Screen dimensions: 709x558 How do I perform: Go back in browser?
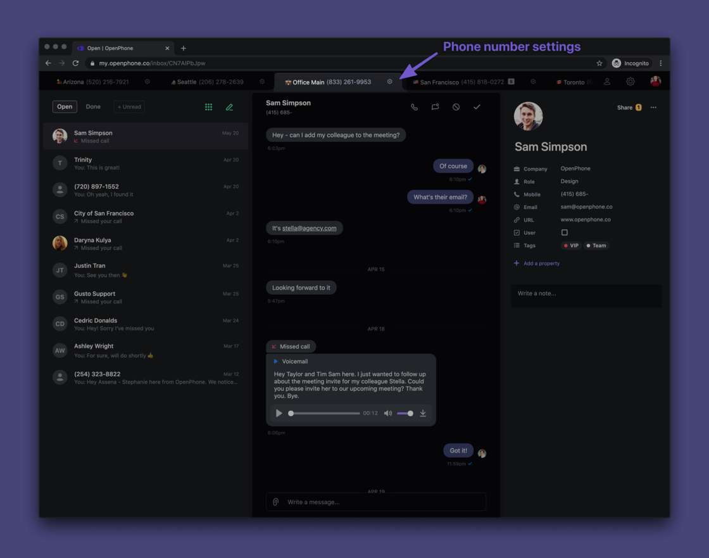pyautogui.click(x=48, y=63)
